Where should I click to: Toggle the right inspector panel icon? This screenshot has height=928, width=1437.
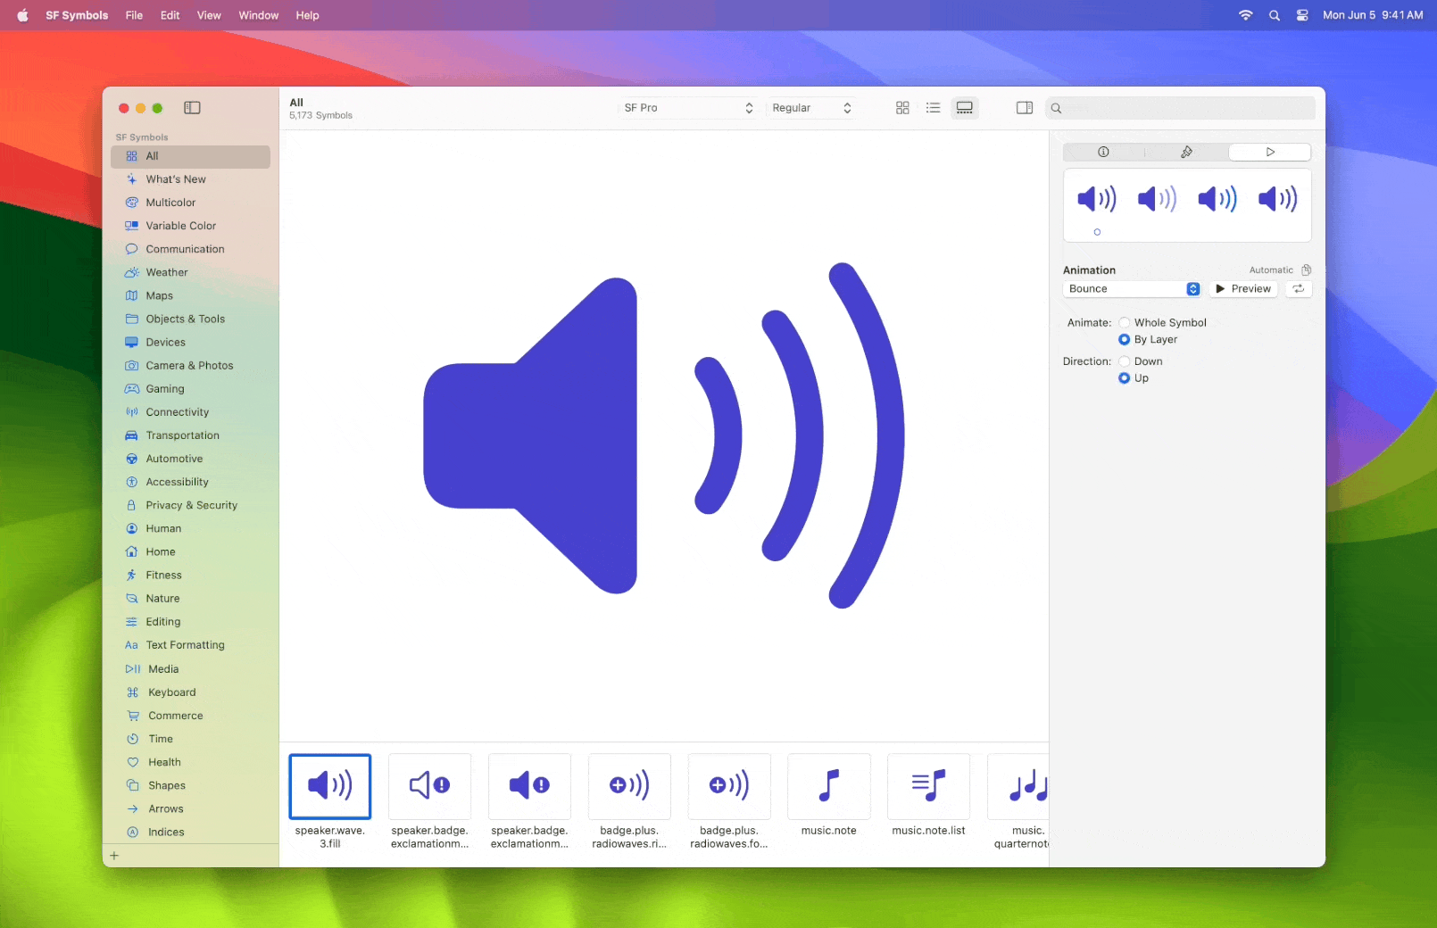click(x=1025, y=108)
